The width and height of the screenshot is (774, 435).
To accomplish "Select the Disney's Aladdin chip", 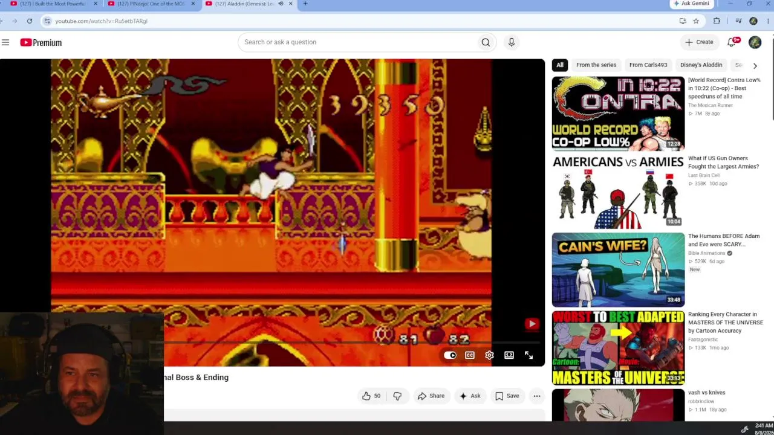I will point(701,65).
